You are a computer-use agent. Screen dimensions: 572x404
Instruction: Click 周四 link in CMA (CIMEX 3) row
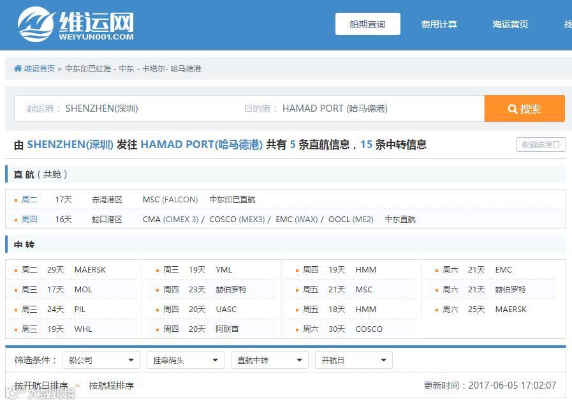[x=29, y=220]
